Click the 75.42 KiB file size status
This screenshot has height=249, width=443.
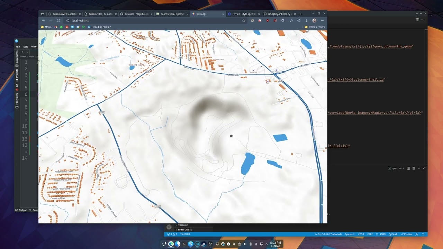pyautogui.click(x=185, y=234)
